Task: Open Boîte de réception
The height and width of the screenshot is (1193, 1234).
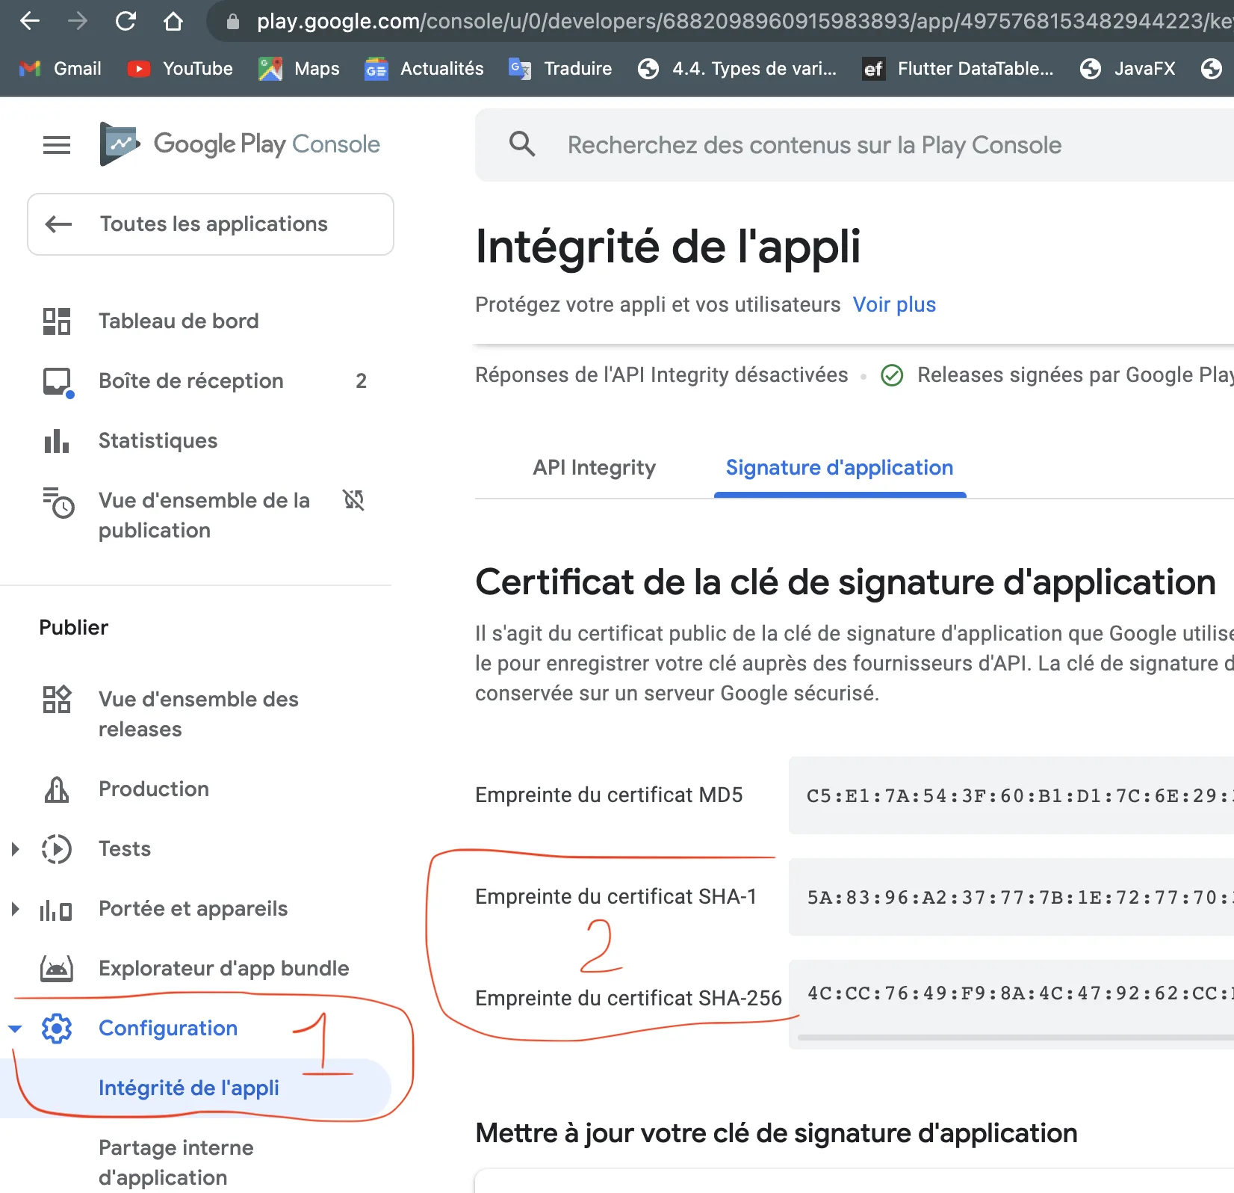Action: 191,381
